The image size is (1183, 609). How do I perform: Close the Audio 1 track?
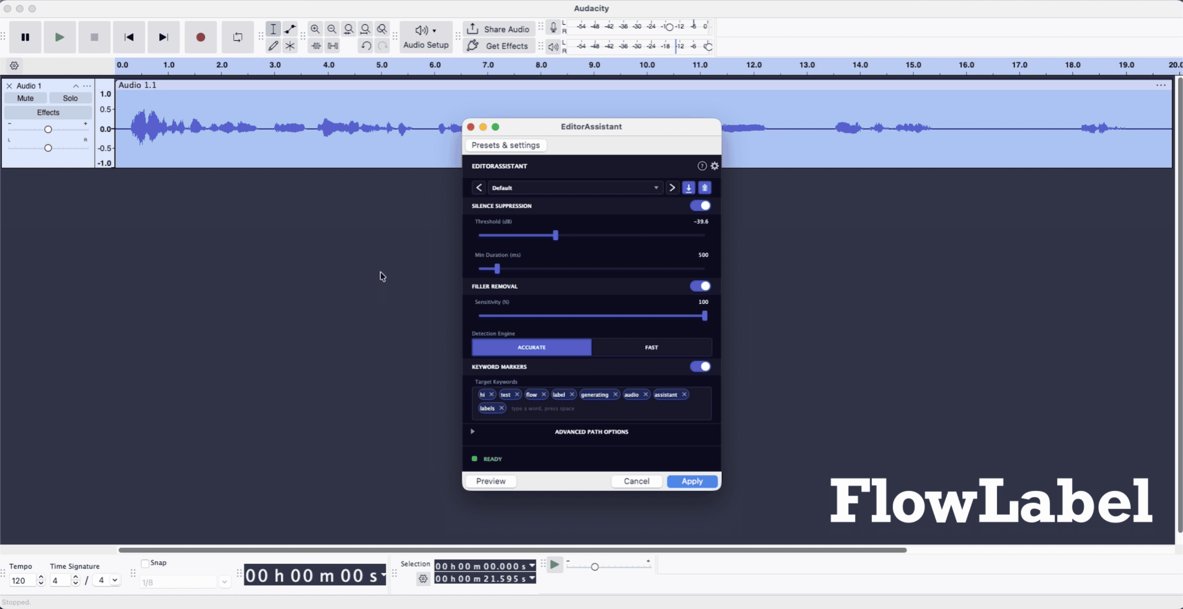click(9, 86)
